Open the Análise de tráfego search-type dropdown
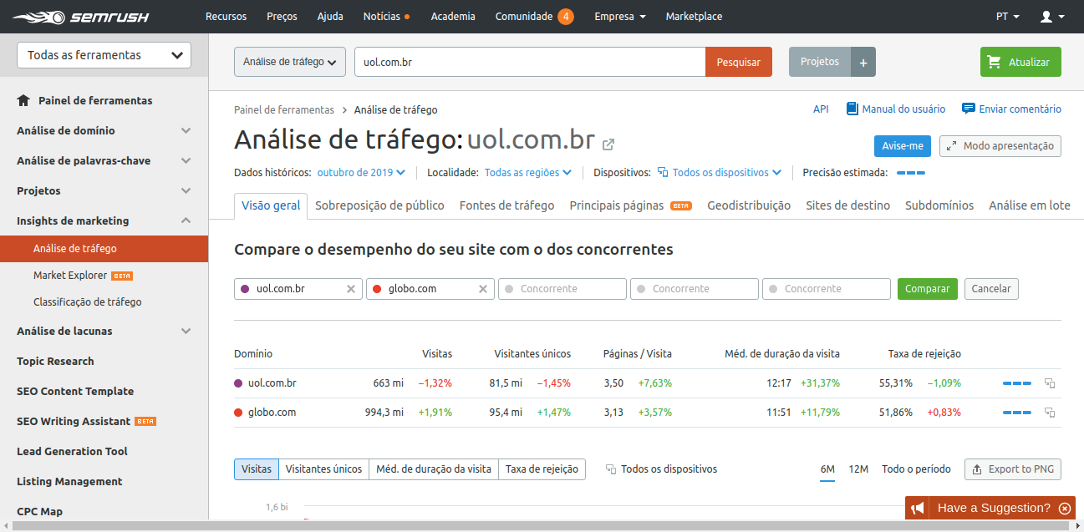 [x=290, y=62]
